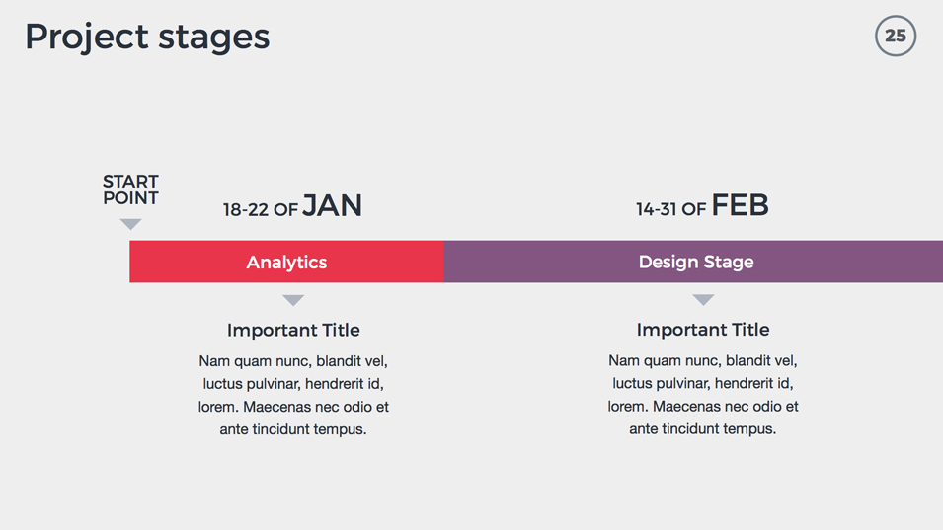The image size is (943, 530).
Task: Click the triangle marker under START POINT
Action: pos(130,224)
